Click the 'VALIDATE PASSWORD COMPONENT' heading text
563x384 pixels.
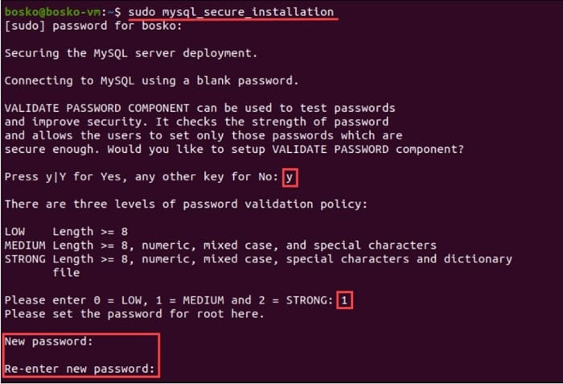(97, 108)
